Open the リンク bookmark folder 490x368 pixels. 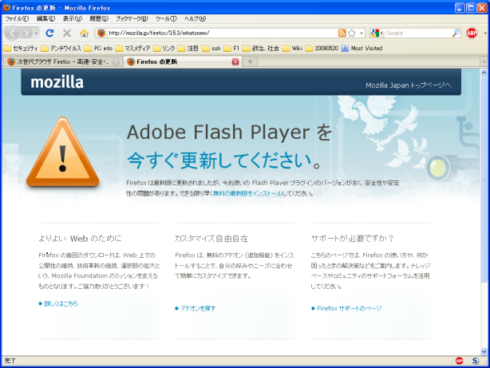coord(164,48)
